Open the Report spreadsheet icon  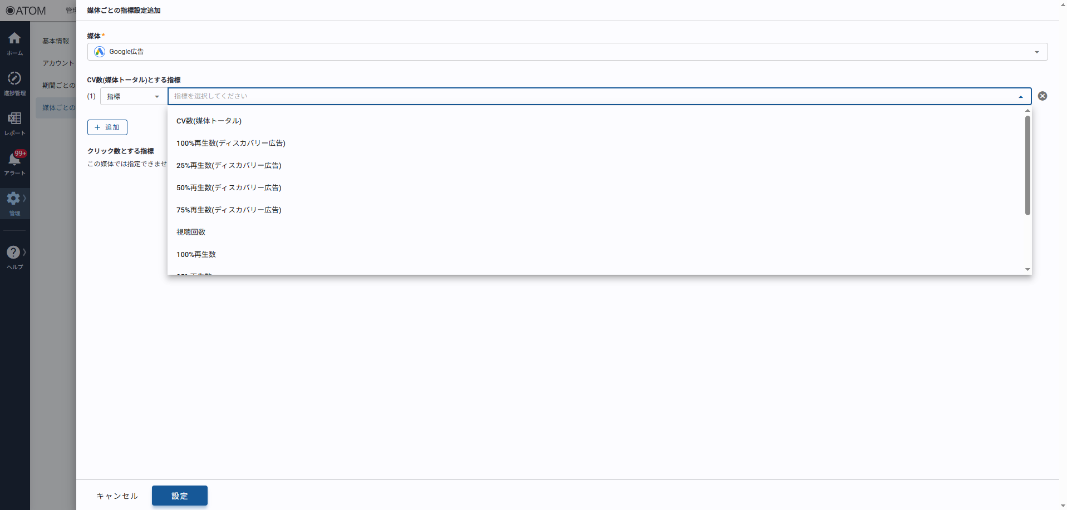coord(14,118)
